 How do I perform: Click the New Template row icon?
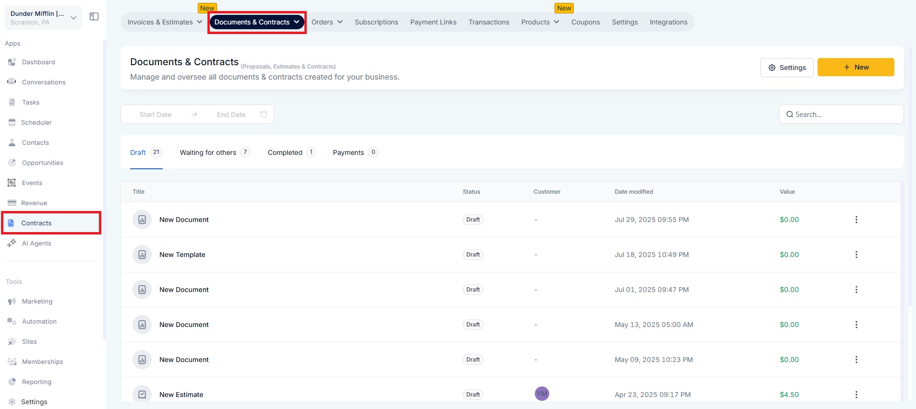pyautogui.click(x=142, y=255)
